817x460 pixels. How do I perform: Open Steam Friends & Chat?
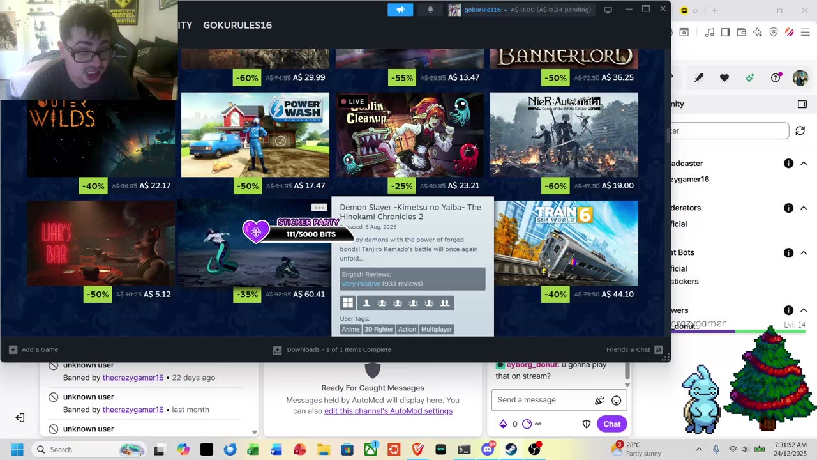[634, 349]
